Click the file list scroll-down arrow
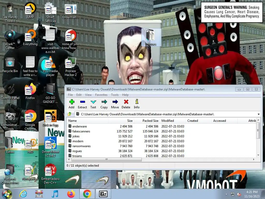 (258, 155)
